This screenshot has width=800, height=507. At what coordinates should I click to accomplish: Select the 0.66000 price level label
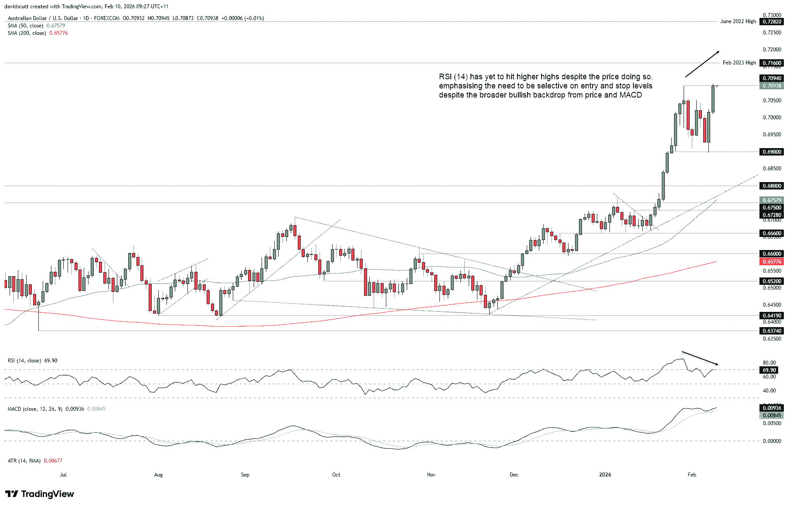pos(772,254)
